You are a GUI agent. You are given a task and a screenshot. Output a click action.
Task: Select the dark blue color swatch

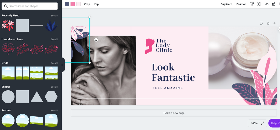(x=67, y=4)
